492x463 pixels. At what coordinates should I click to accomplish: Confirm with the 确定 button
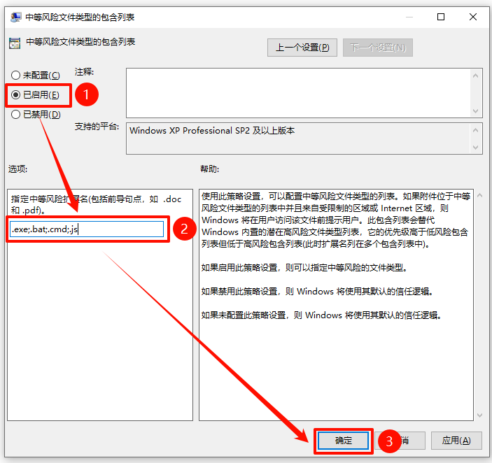coord(343,441)
